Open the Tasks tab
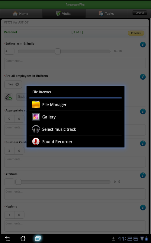The width and height of the screenshot is (151, 243). pos(107,13)
